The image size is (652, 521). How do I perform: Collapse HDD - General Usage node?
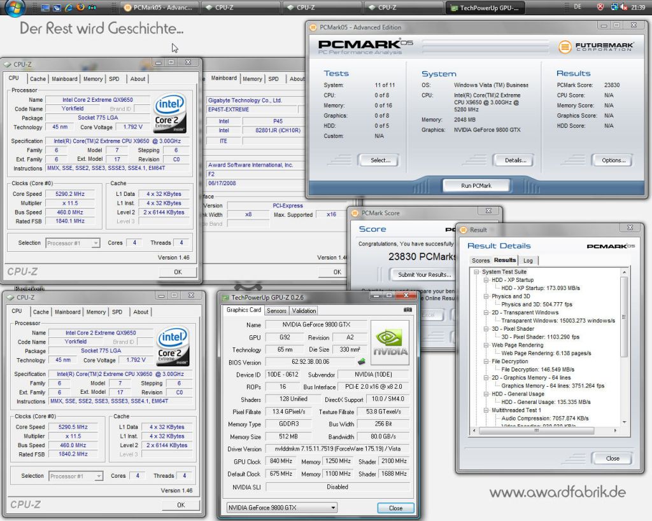[x=486, y=394]
